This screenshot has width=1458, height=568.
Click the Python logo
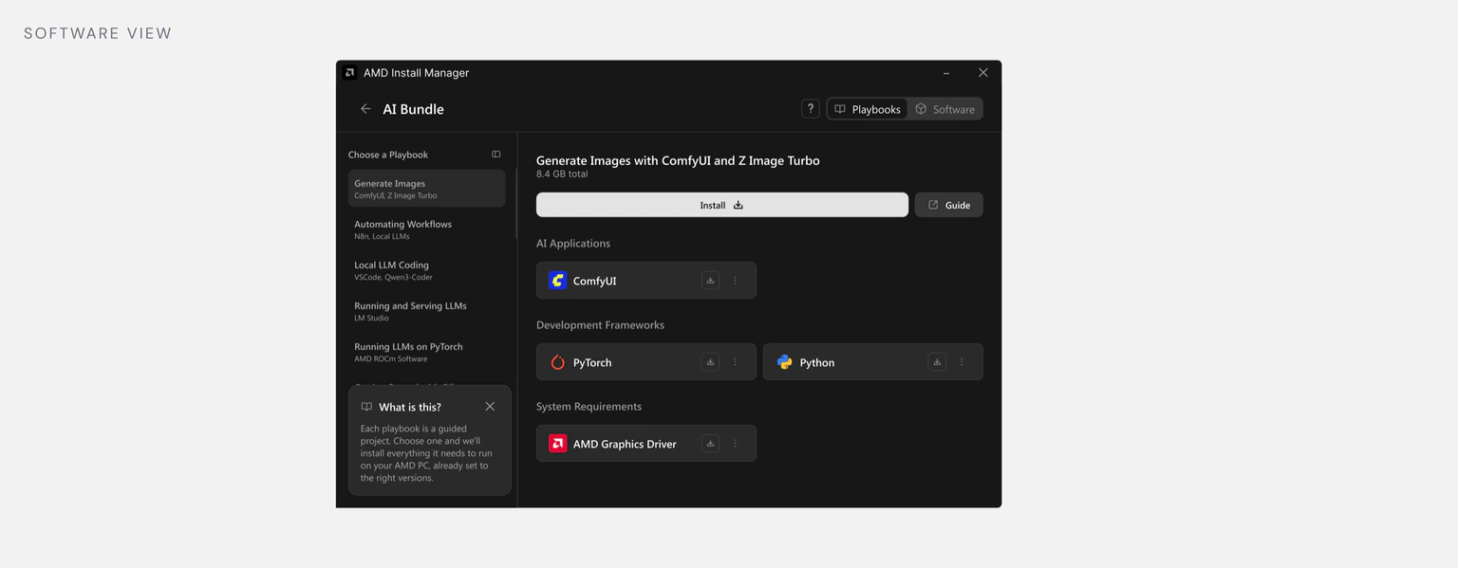click(x=785, y=362)
